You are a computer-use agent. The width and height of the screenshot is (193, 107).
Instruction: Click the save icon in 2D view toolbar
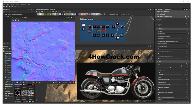(15, 20)
